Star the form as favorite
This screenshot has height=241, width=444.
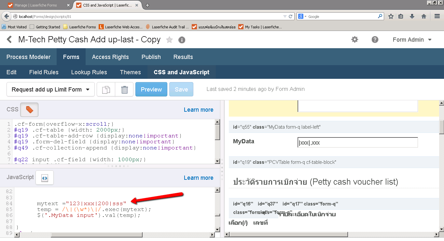(169, 40)
